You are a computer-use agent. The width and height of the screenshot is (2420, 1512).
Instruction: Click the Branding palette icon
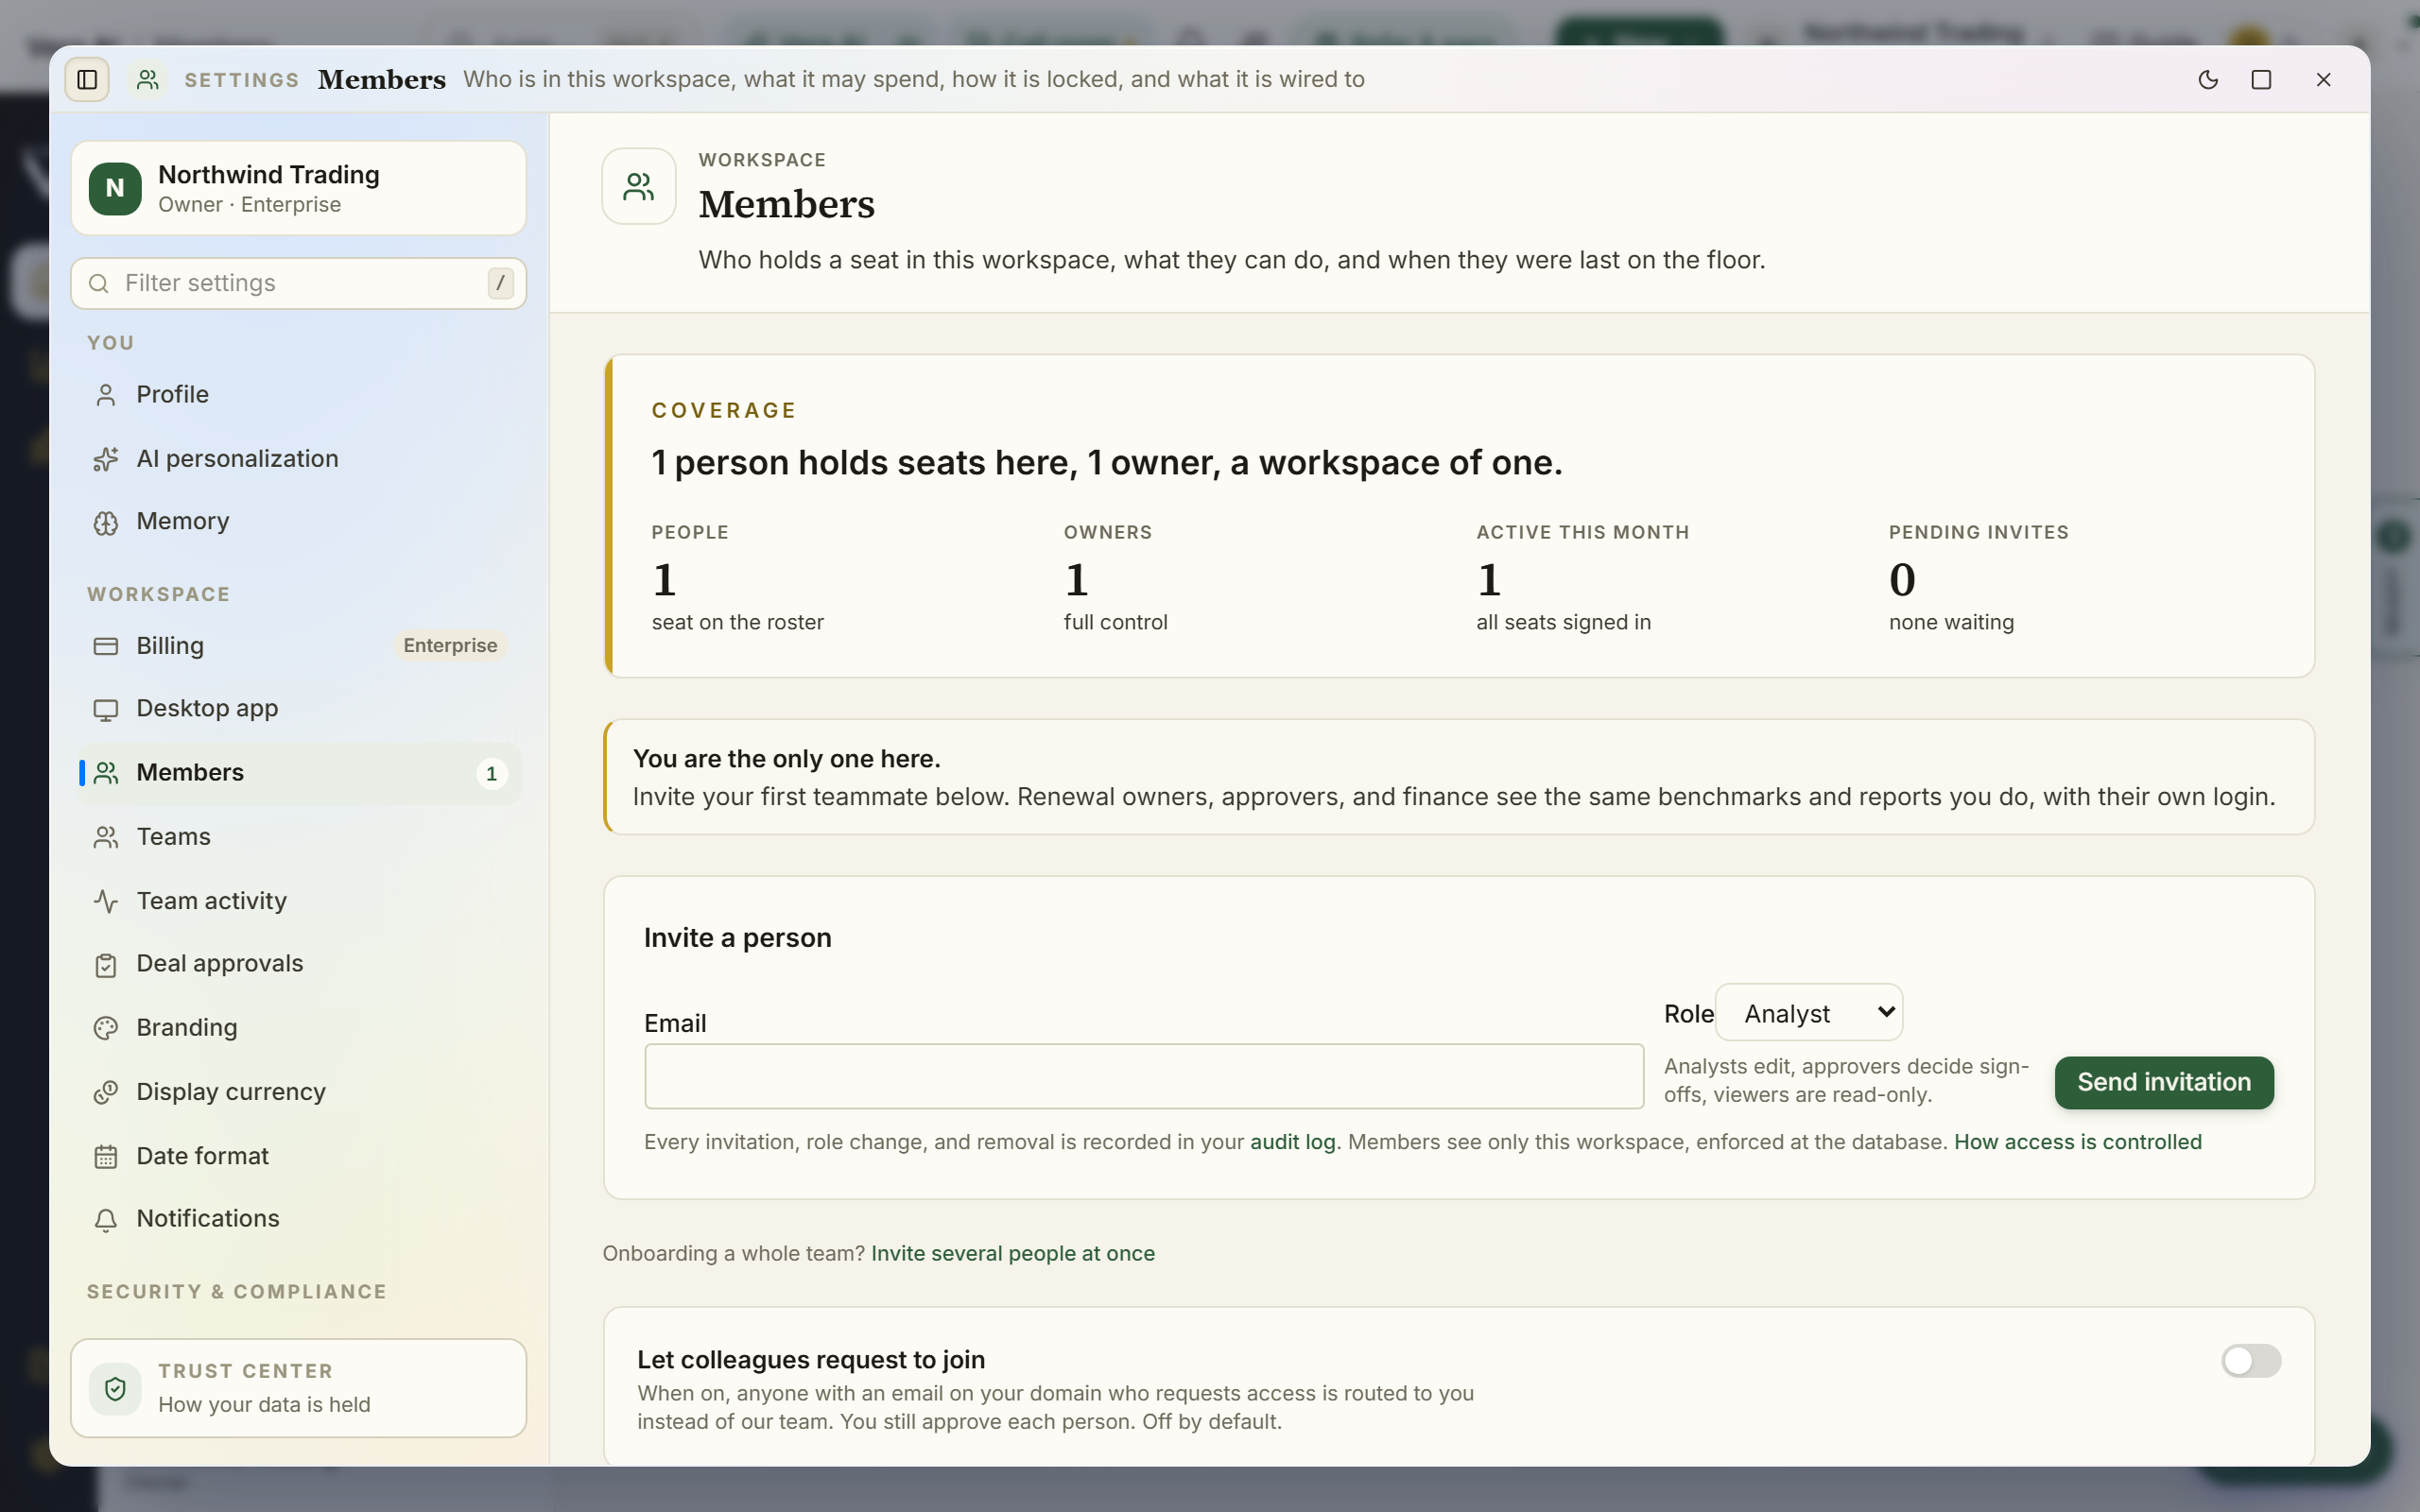click(106, 1028)
